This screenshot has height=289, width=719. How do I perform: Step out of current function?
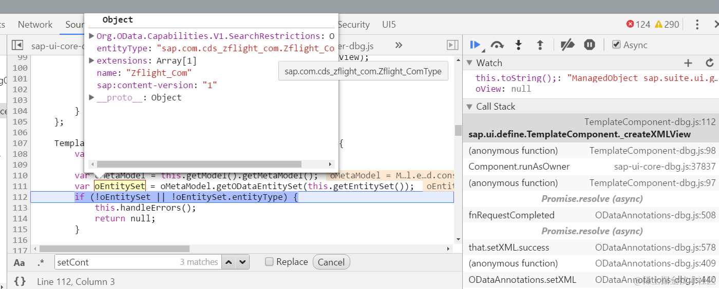[x=540, y=45]
